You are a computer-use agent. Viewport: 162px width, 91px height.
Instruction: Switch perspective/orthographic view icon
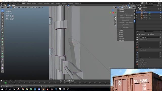click(115, 25)
